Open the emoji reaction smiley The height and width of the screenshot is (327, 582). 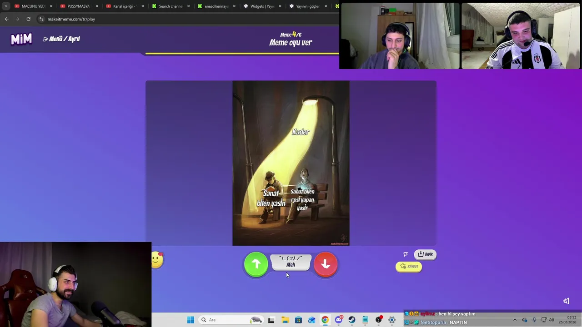[157, 260]
